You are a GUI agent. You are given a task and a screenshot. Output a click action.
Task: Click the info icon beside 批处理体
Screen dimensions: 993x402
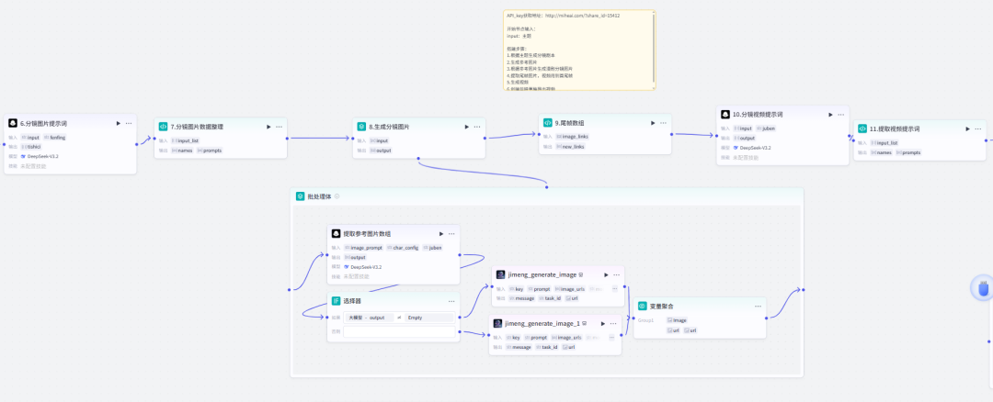337,195
